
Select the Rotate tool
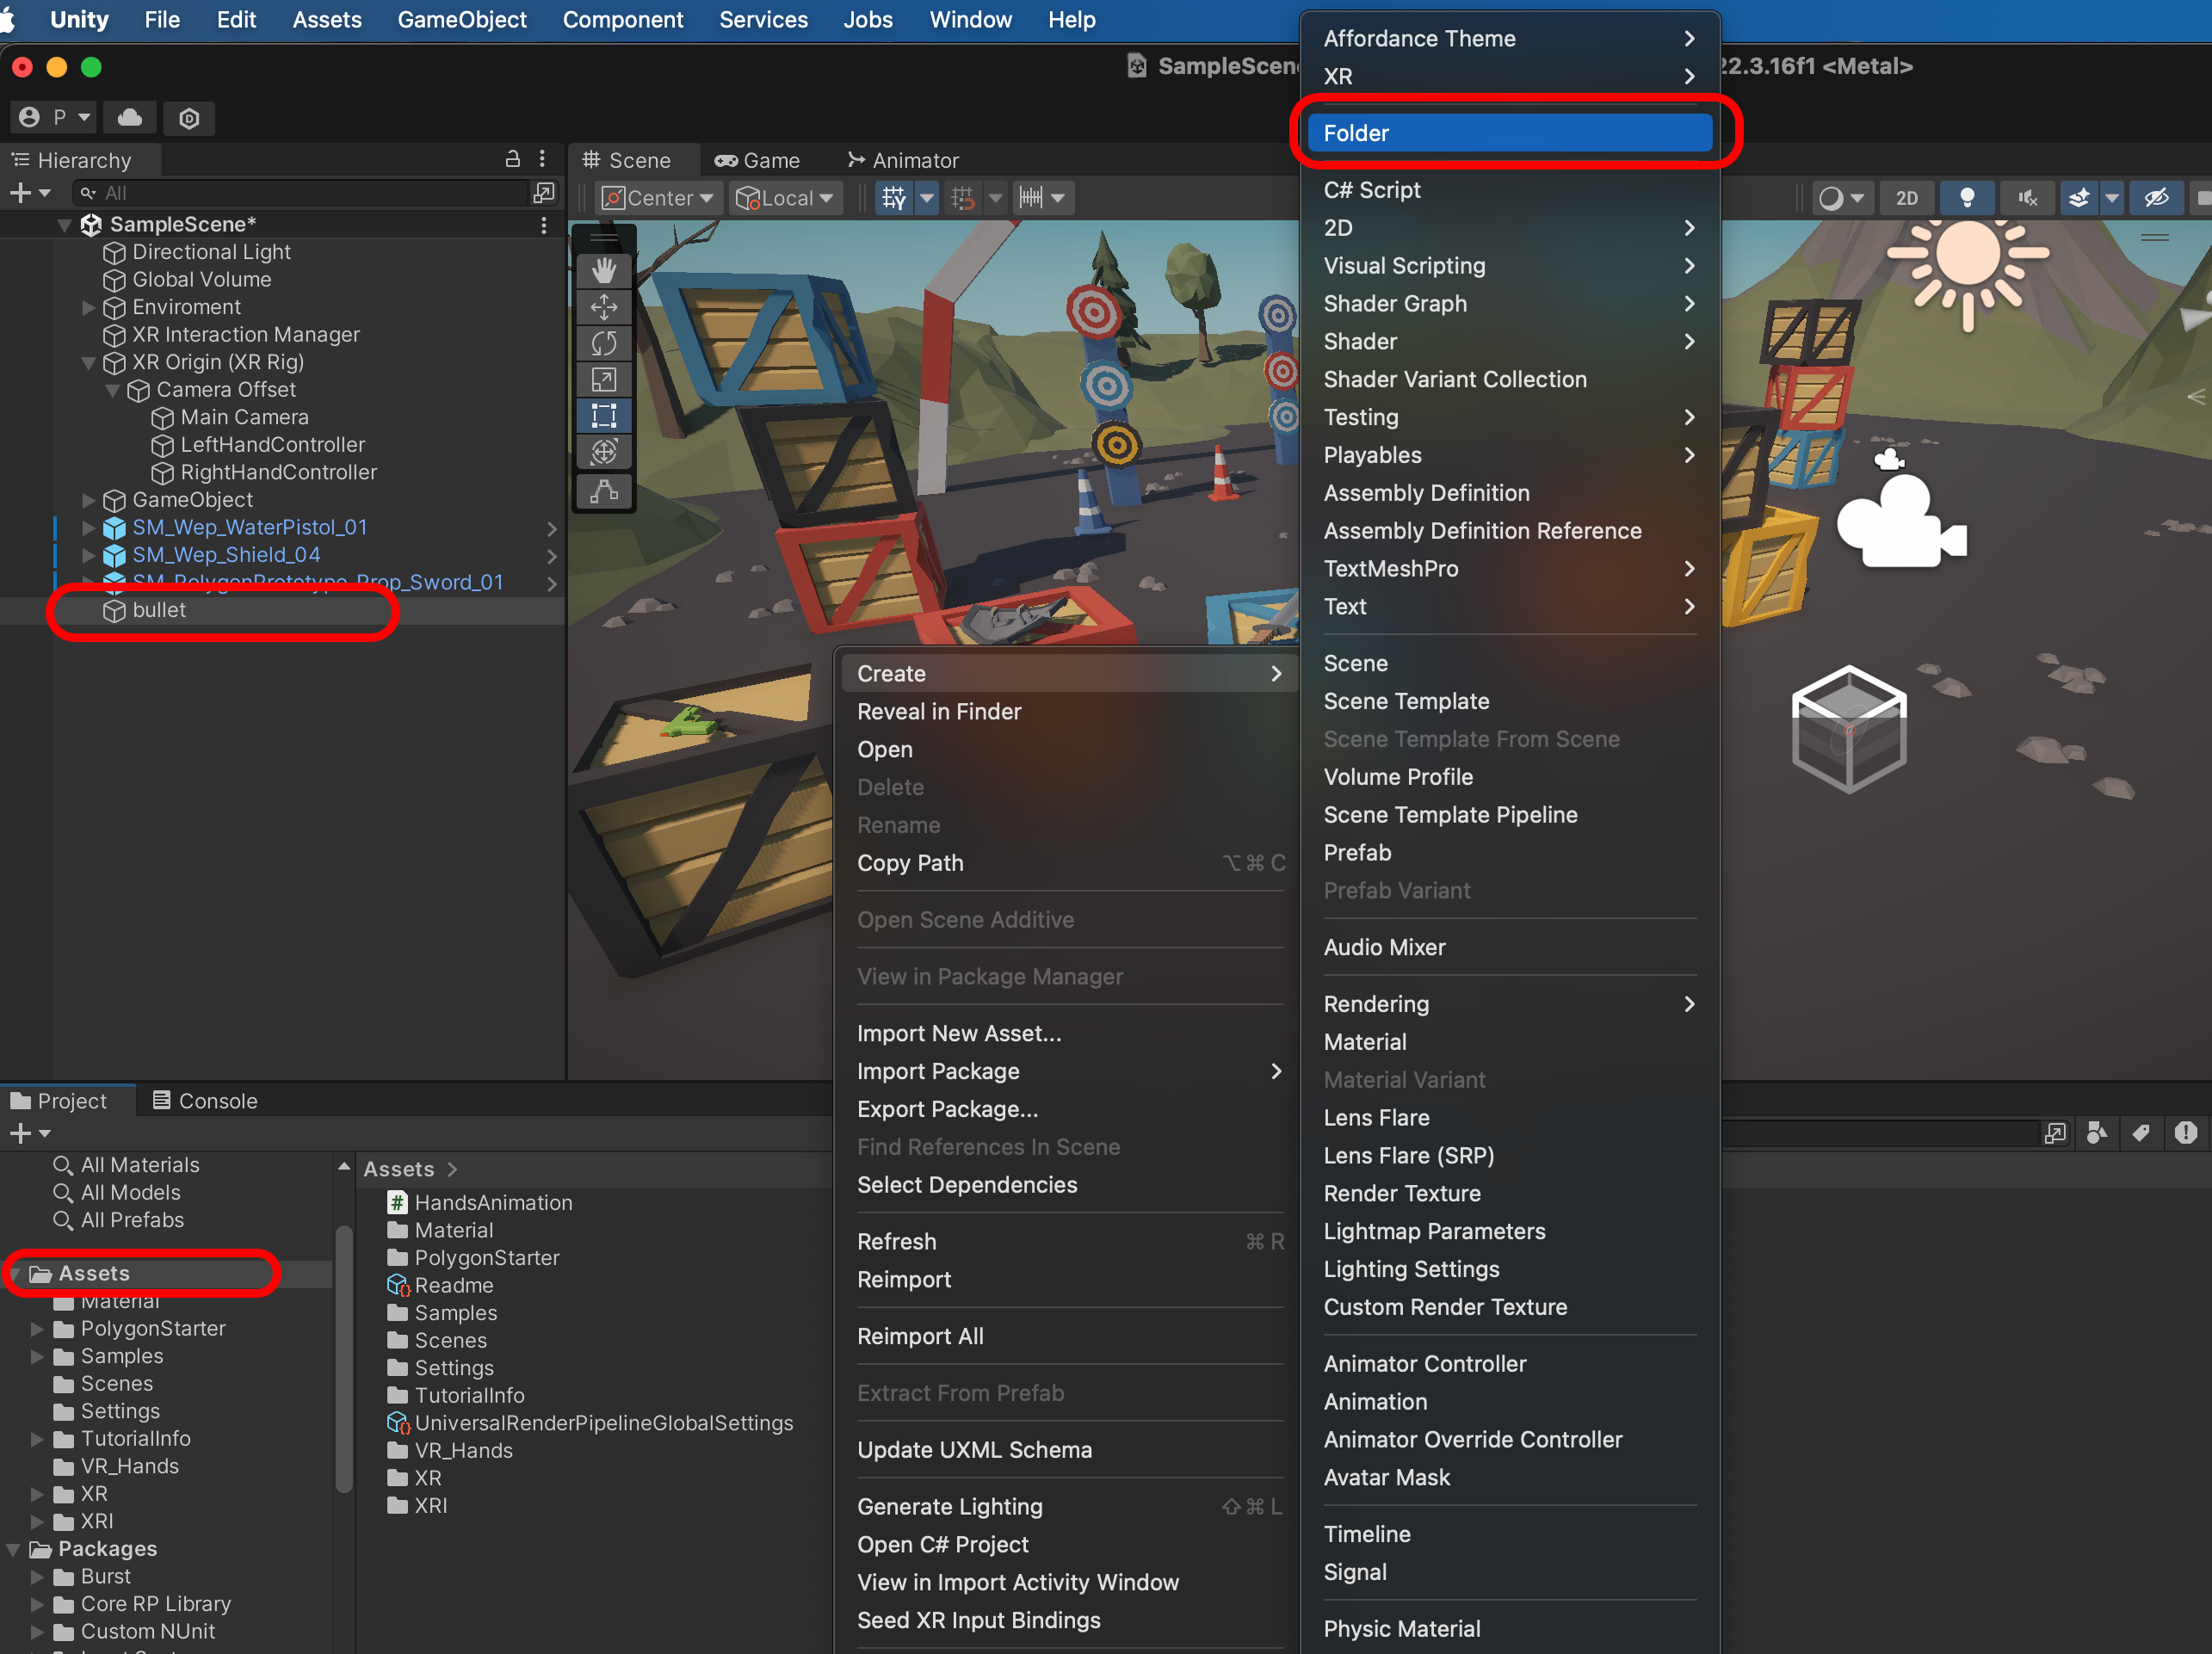click(604, 343)
